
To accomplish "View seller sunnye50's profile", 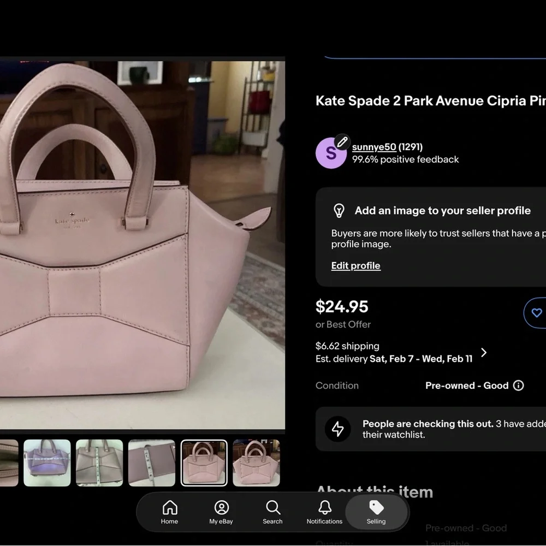I will (x=374, y=147).
